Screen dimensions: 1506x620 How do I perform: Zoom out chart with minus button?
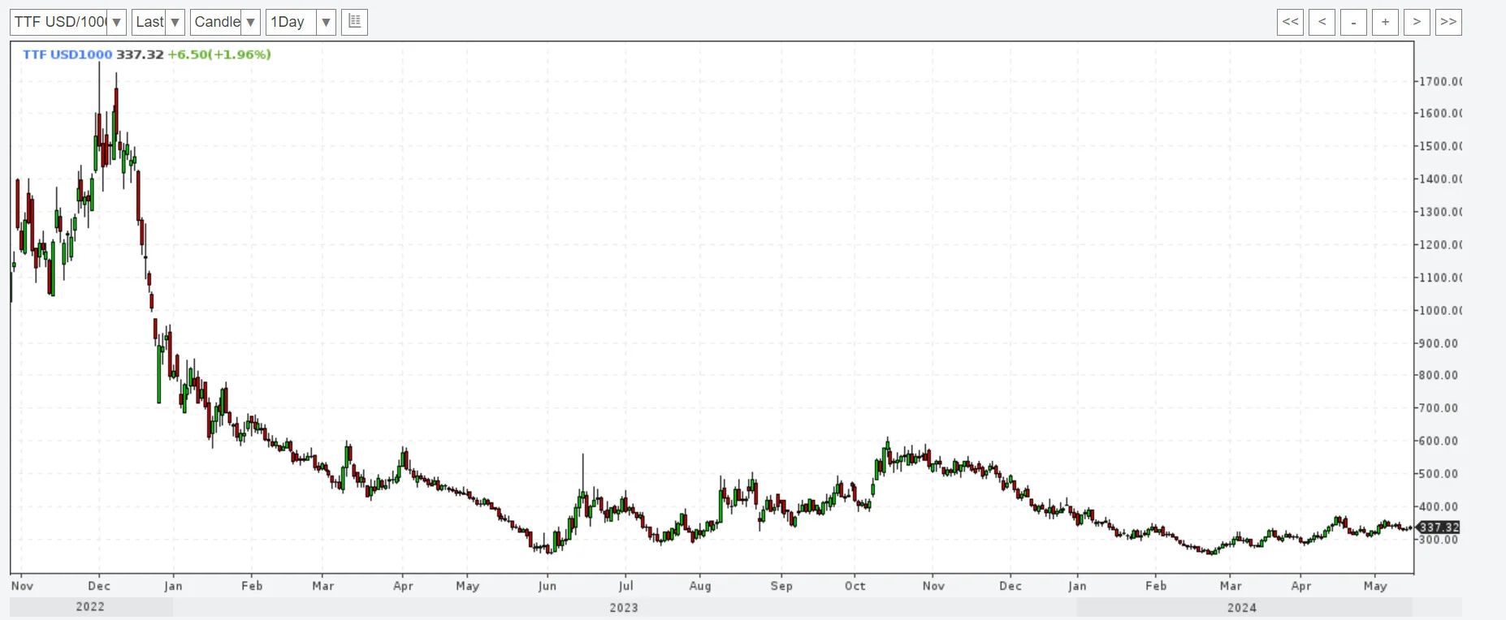pos(1353,22)
